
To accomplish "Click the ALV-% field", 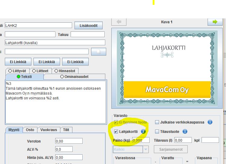I will coord(64,149).
